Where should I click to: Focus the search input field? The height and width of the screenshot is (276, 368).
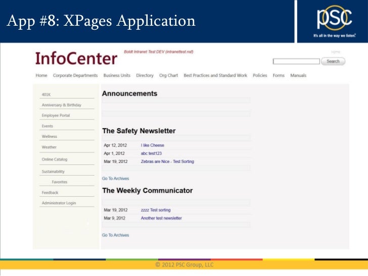(296, 62)
